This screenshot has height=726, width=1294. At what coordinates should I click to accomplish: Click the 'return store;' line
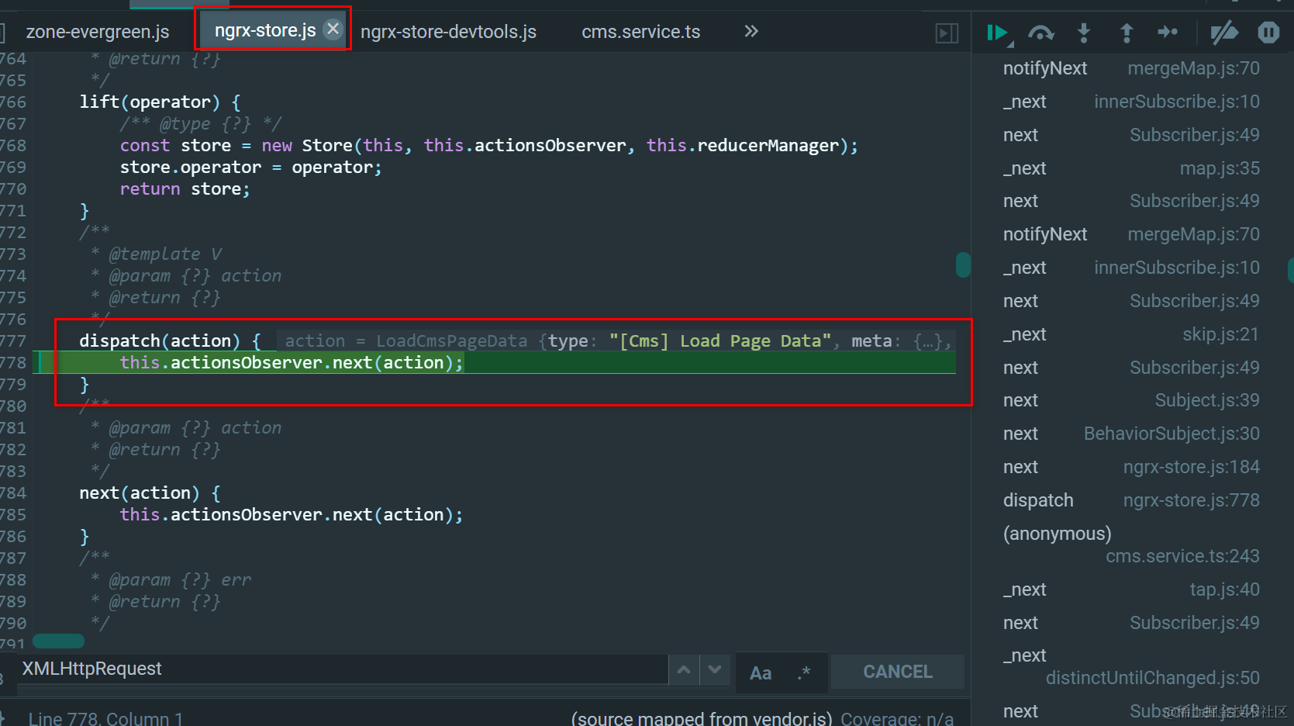185,188
